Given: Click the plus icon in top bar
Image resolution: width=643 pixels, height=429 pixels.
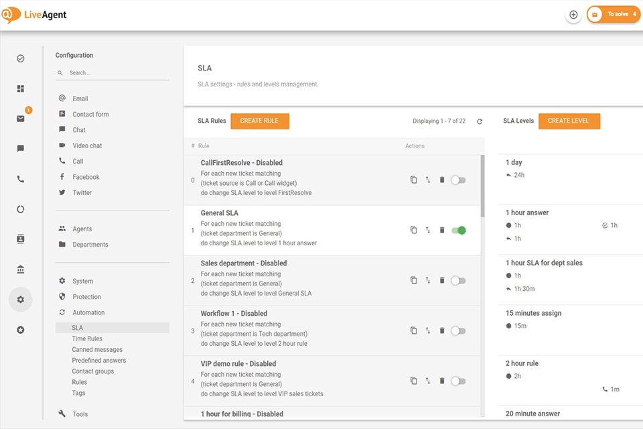Looking at the screenshot, I should [573, 15].
